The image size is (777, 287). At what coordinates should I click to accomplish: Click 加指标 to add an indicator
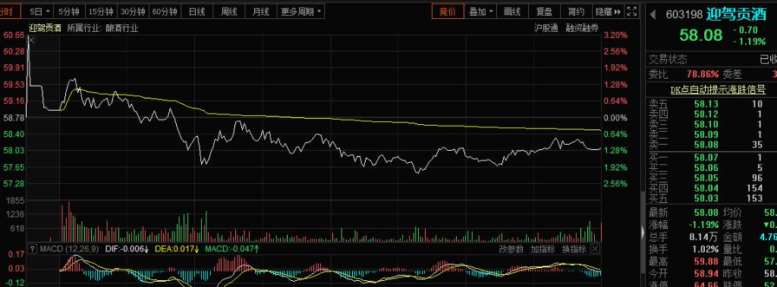click(543, 249)
